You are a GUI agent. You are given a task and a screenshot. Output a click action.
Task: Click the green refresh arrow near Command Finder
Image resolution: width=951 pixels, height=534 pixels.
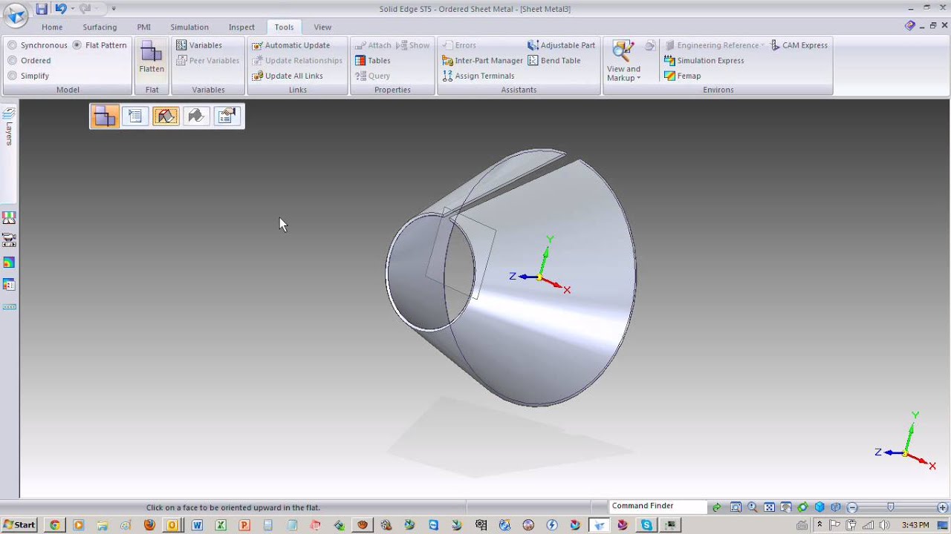point(716,507)
